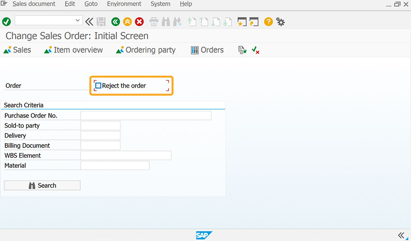Click the Search button with binoculars
This screenshot has height=241, width=411.
click(42, 185)
